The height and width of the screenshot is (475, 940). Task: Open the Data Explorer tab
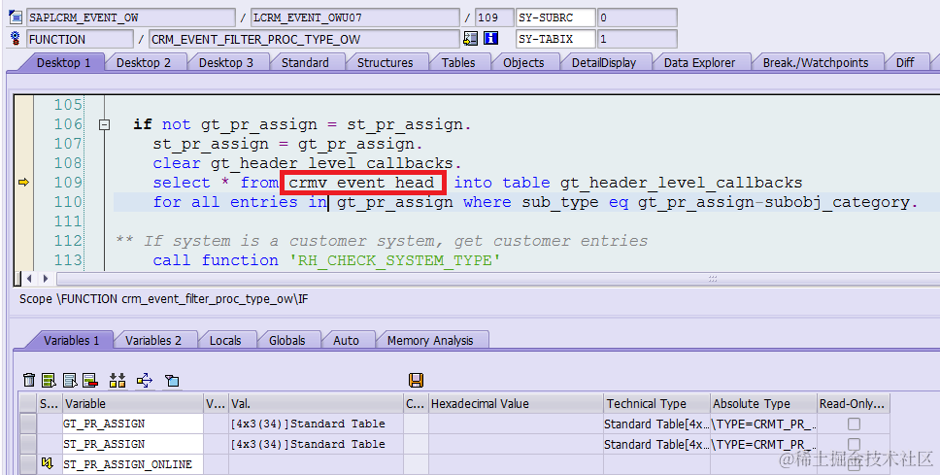point(699,62)
